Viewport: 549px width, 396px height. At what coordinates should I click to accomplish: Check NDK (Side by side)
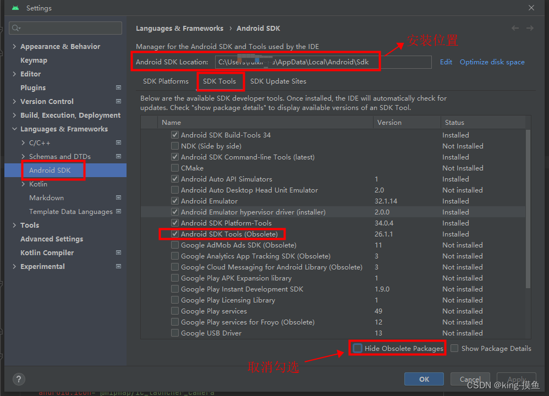(175, 146)
